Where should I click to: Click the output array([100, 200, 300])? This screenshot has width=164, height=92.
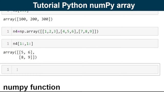[x=28, y=19]
